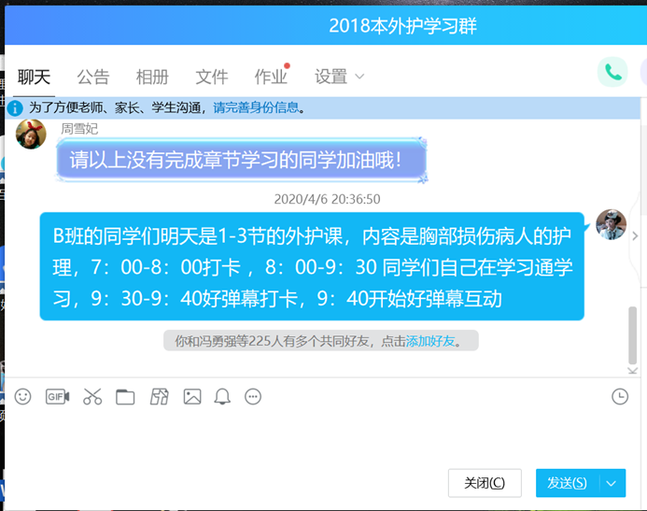The image size is (647, 511).
Task: Open the emoji picker
Action: pyautogui.click(x=22, y=397)
